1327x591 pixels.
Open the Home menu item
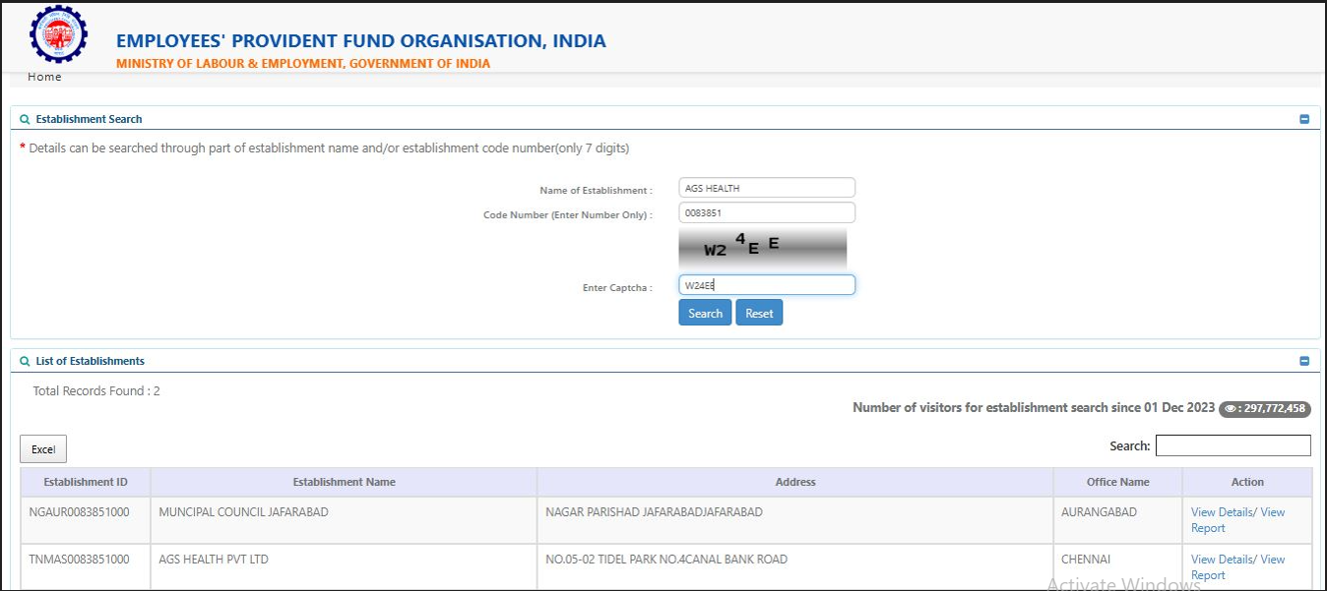coord(44,77)
